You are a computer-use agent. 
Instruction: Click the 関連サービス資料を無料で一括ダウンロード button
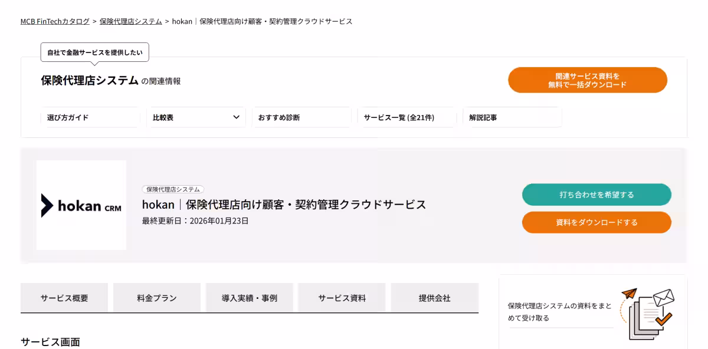coord(588,80)
